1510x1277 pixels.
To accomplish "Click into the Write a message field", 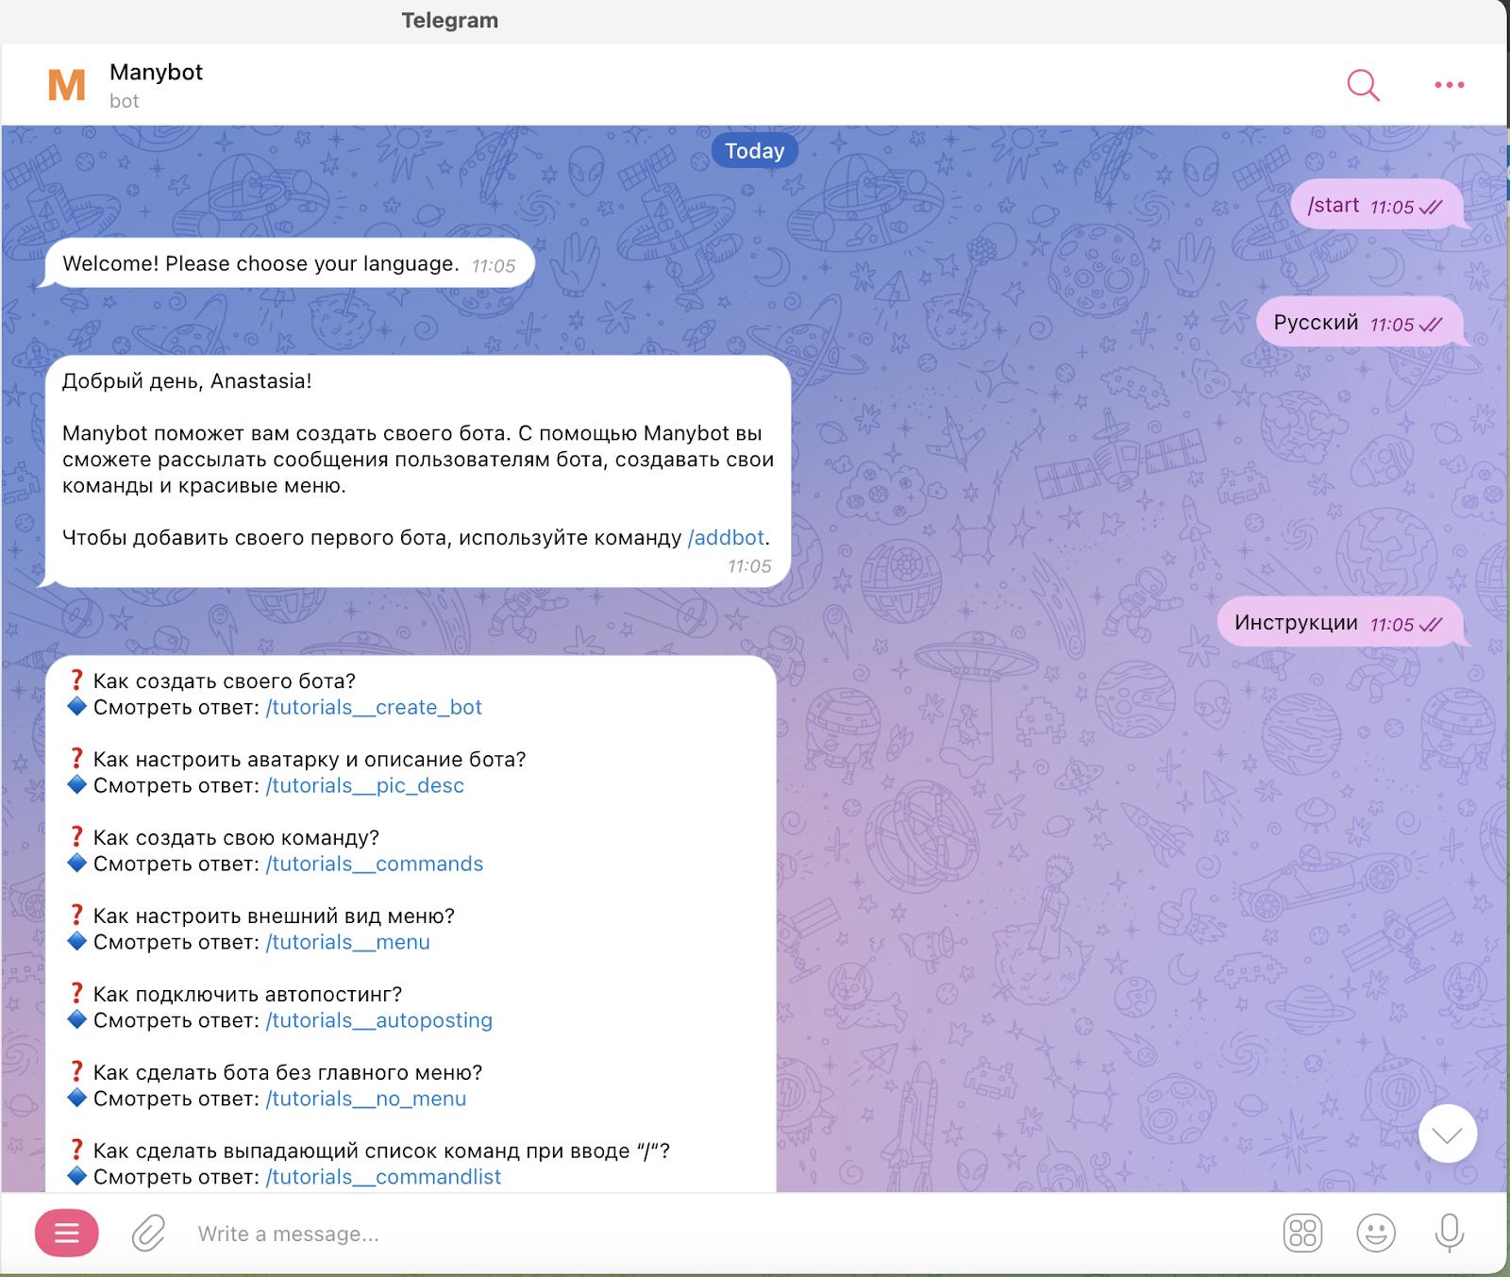I will click(x=661, y=1234).
